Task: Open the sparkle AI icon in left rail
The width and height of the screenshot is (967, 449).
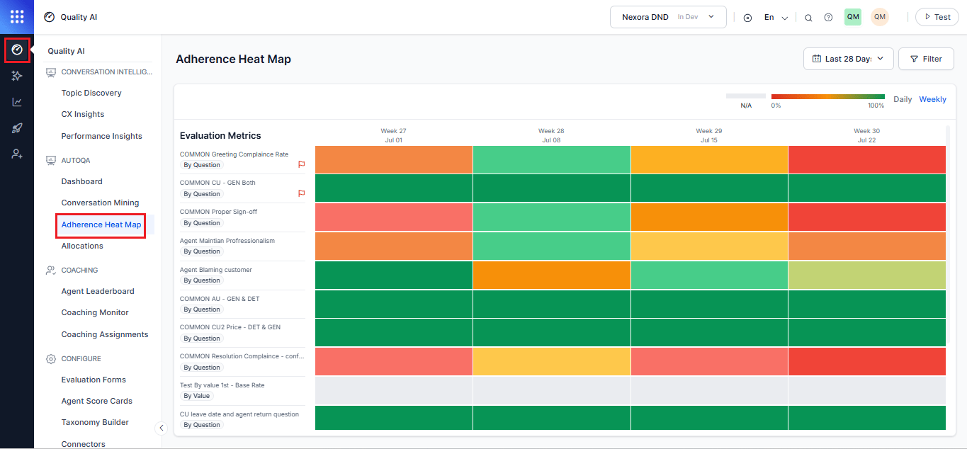Action: coord(17,76)
